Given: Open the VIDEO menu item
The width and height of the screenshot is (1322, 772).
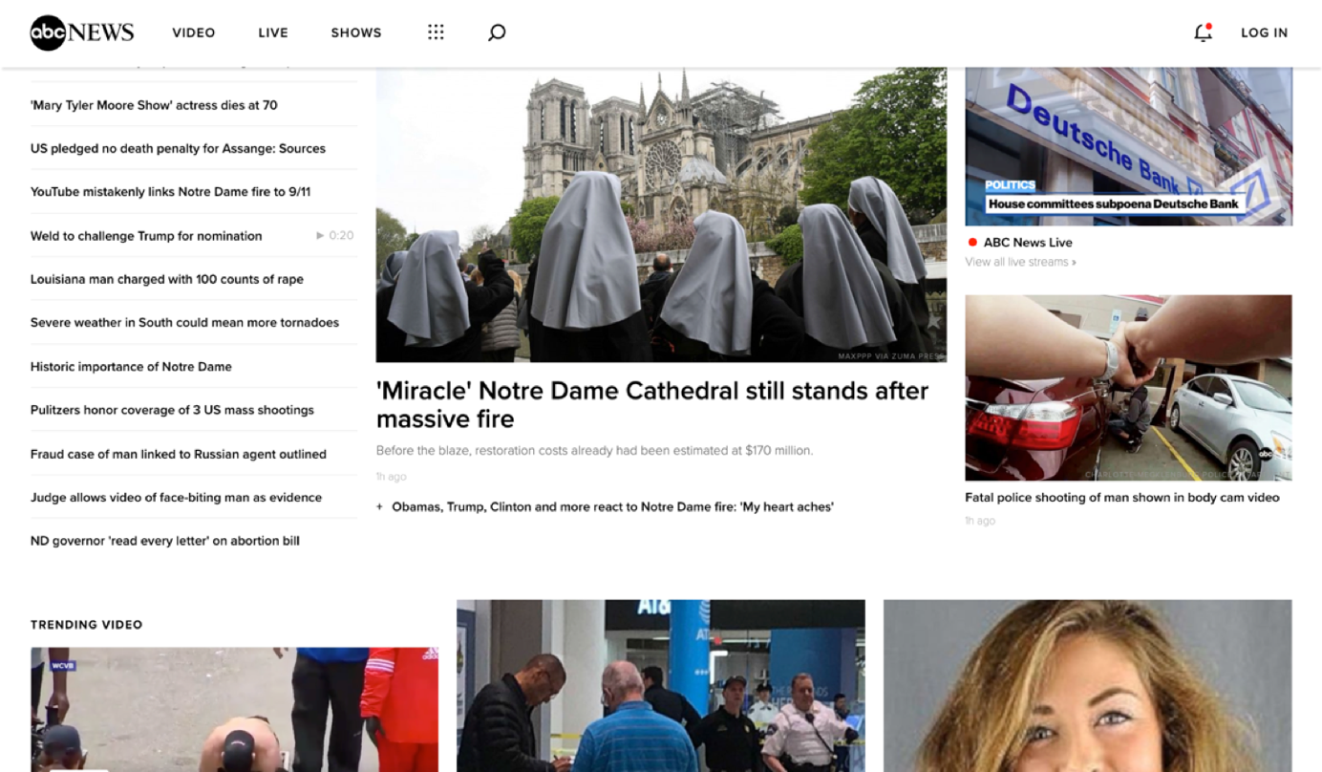Looking at the screenshot, I should [x=194, y=32].
